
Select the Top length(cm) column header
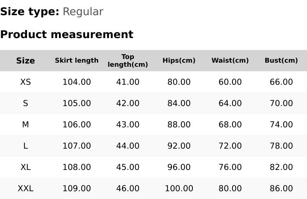(x=128, y=61)
